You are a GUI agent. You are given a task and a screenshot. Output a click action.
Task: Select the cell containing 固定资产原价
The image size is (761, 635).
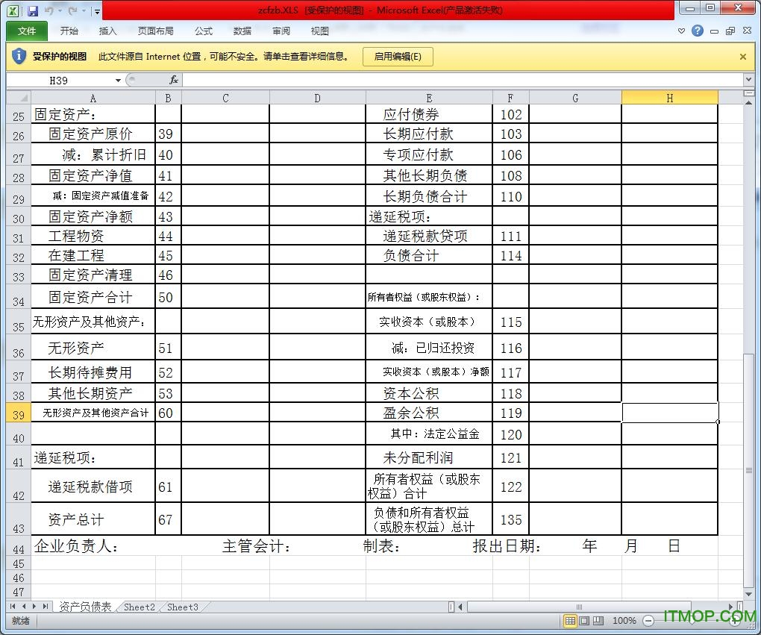[x=91, y=134]
